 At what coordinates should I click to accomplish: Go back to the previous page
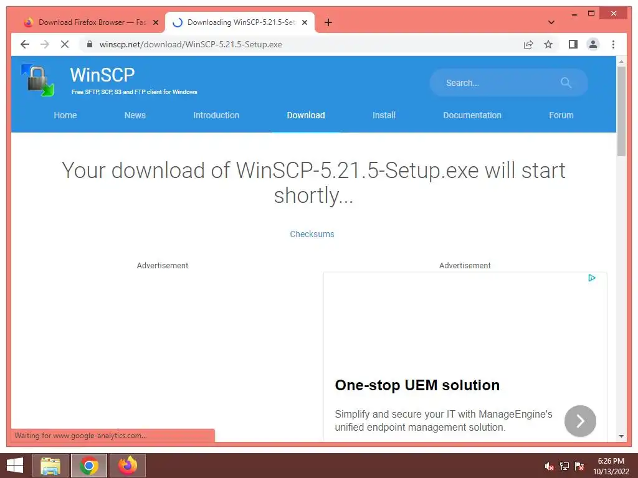(25, 44)
